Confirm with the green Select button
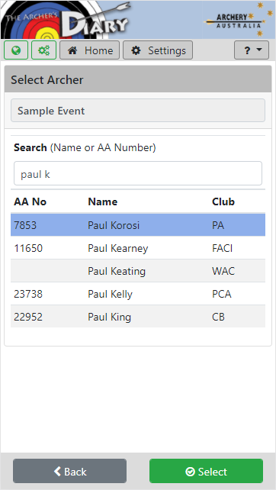276x490 pixels. tap(206, 471)
